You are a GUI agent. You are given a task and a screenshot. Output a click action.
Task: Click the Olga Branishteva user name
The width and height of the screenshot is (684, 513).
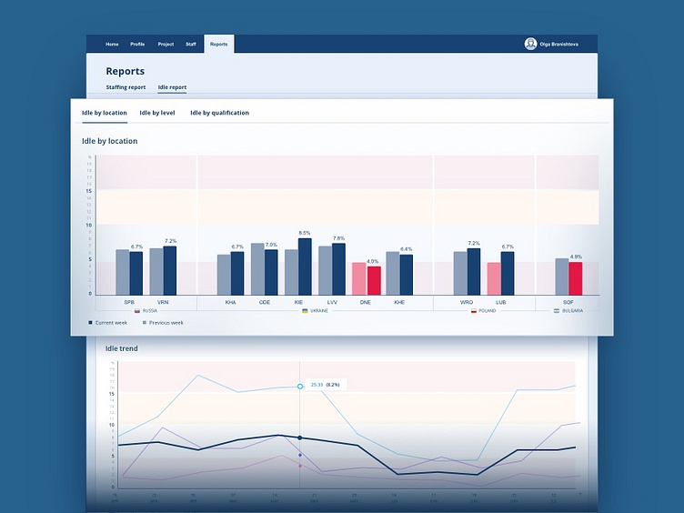click(564, 44)
